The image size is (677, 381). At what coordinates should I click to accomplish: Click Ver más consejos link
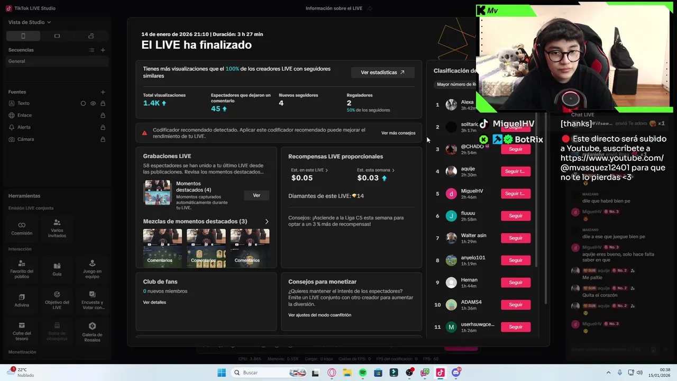coord(398,133)
